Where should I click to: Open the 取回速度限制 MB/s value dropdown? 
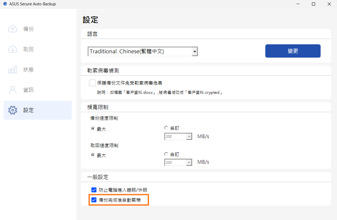coord(178,162)
